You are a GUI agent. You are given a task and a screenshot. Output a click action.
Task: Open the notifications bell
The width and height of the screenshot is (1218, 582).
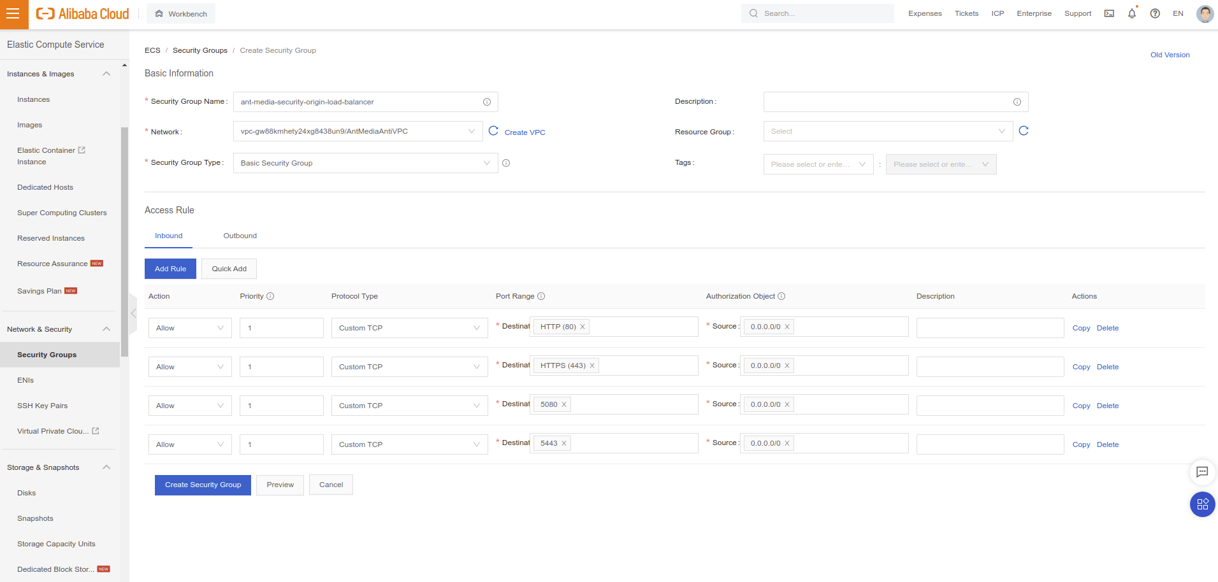pos(1132,13)
